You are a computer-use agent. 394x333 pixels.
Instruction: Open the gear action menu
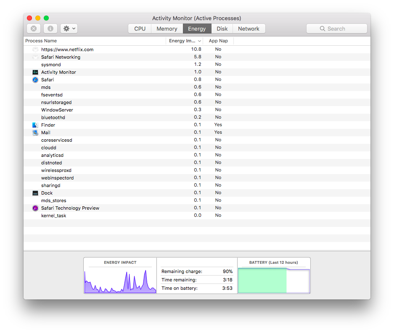(x=69, y=29)
